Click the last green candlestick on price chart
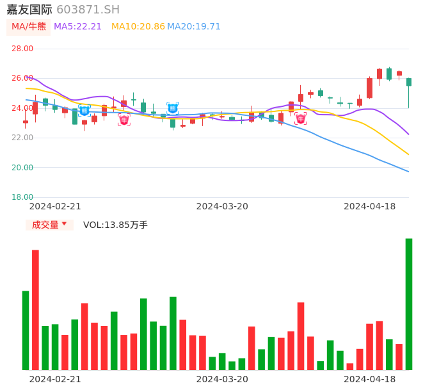The width and height of the screenshot is (439, 388). tap(409, 82)
